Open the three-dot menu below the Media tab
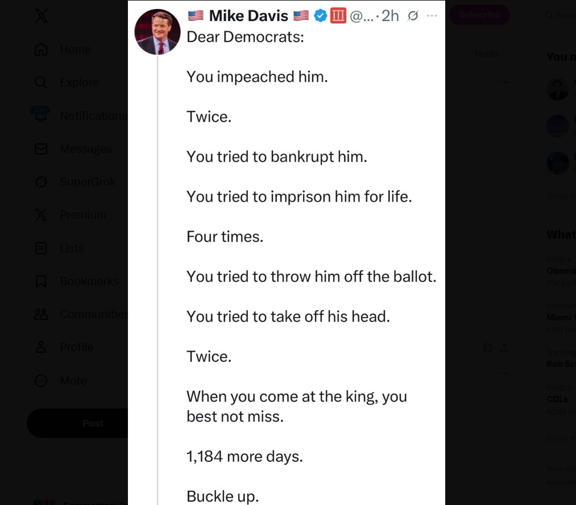The width and height of the screenshot is (576, 505). 504,82
